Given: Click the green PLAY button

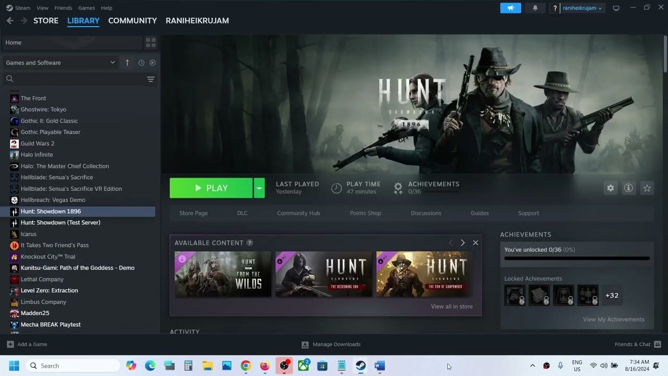Looking at the screenshot, I should (211, 188).
